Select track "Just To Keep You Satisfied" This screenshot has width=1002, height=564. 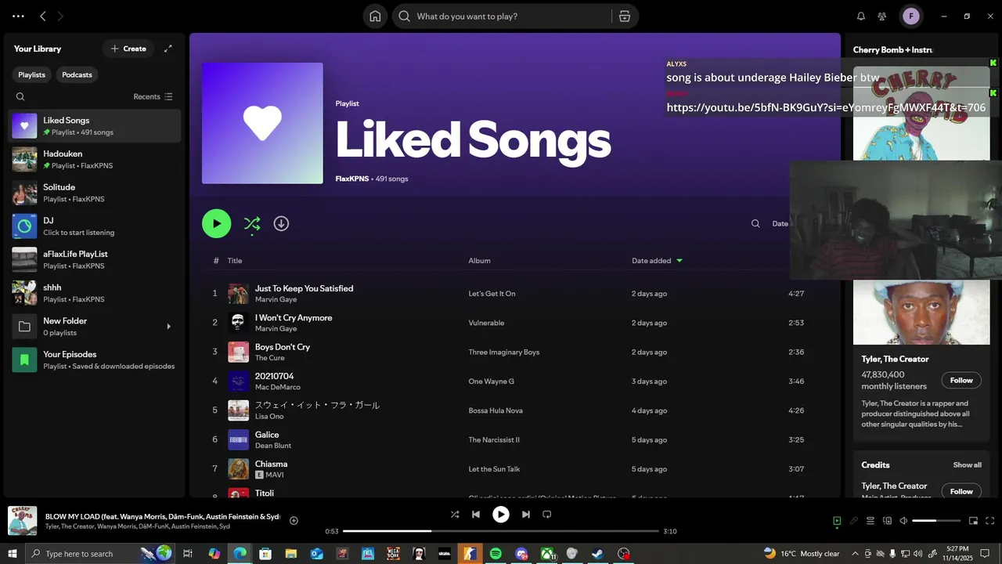click(x=304, y=288)
